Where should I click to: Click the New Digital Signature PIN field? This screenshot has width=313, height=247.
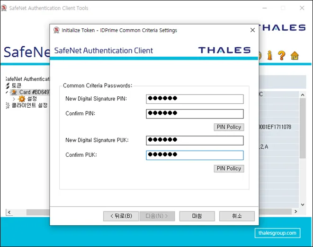[195, 99]
